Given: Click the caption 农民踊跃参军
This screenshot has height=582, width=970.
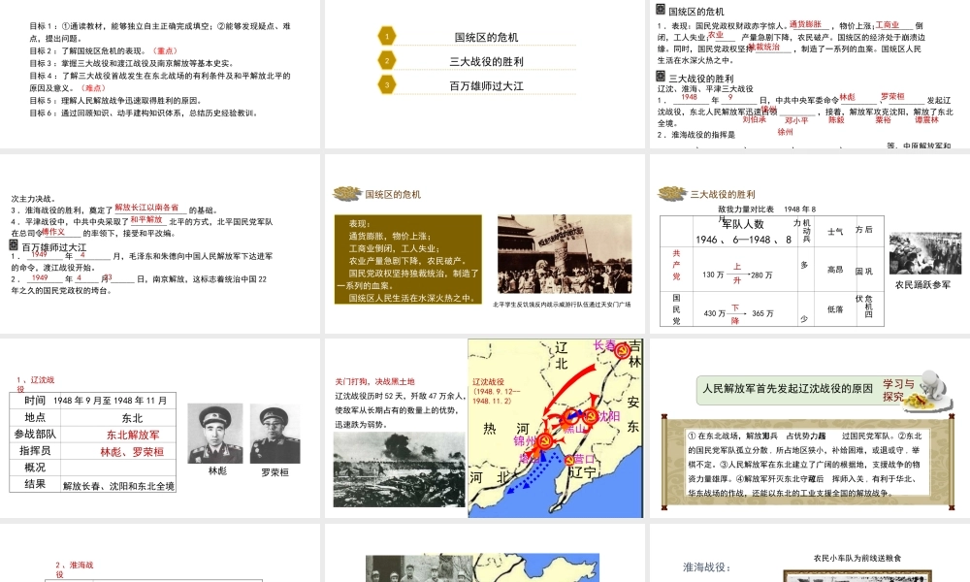Looking at the screenshot, I should [923, 285].
